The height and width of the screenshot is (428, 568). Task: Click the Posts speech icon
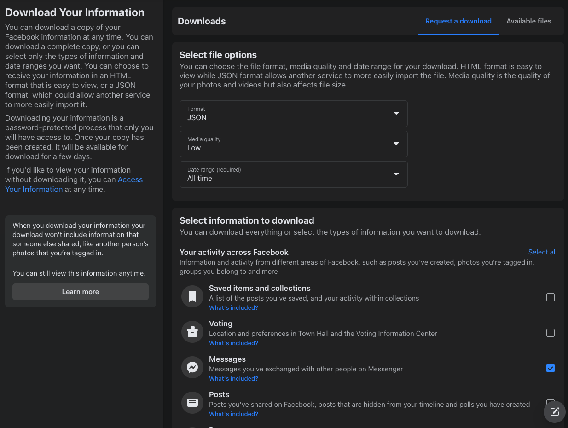point(192,403)
